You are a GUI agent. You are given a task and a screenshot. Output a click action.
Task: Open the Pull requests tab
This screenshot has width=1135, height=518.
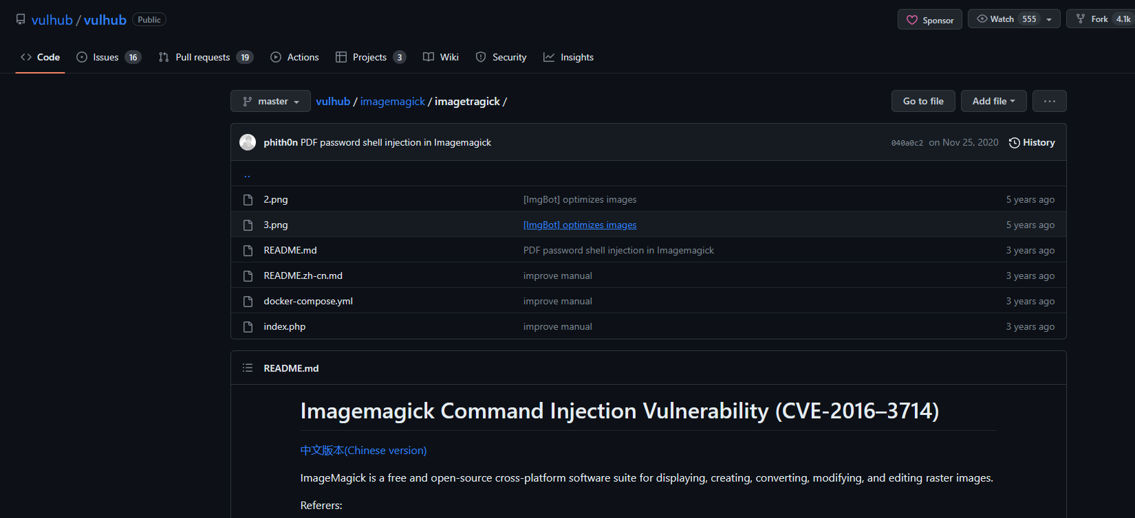pyautogui.click(x=206, y=57)
